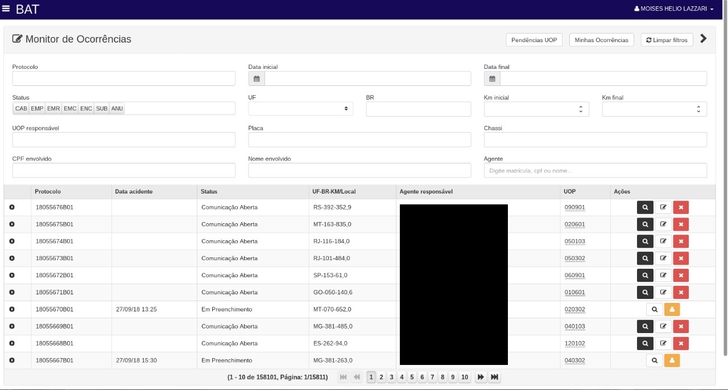
Task: Click the BR input field
Action: point(419,109)
